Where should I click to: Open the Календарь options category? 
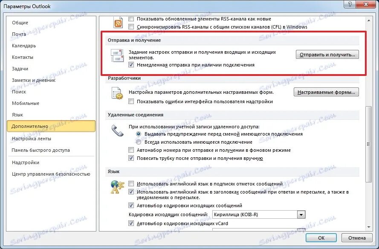[x=51, y=46]
